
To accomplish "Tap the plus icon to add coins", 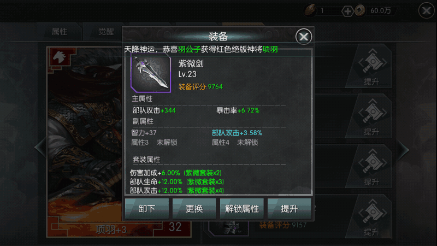I will click(347, 11).
